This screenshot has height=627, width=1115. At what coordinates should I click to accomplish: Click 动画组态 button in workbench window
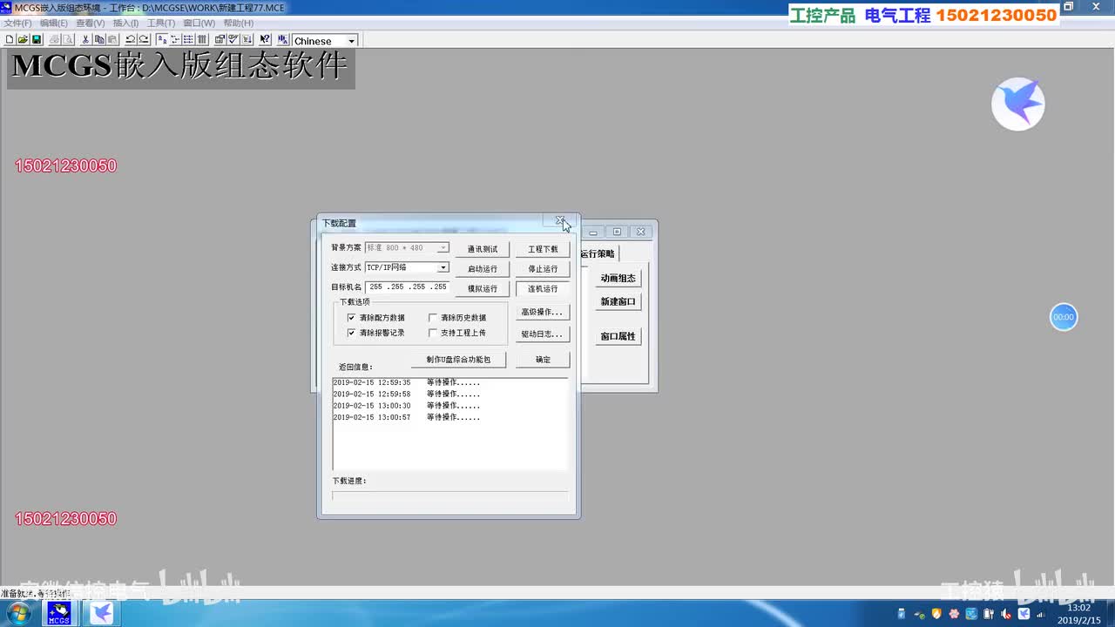pyautogui.click(x=618, y=279)
